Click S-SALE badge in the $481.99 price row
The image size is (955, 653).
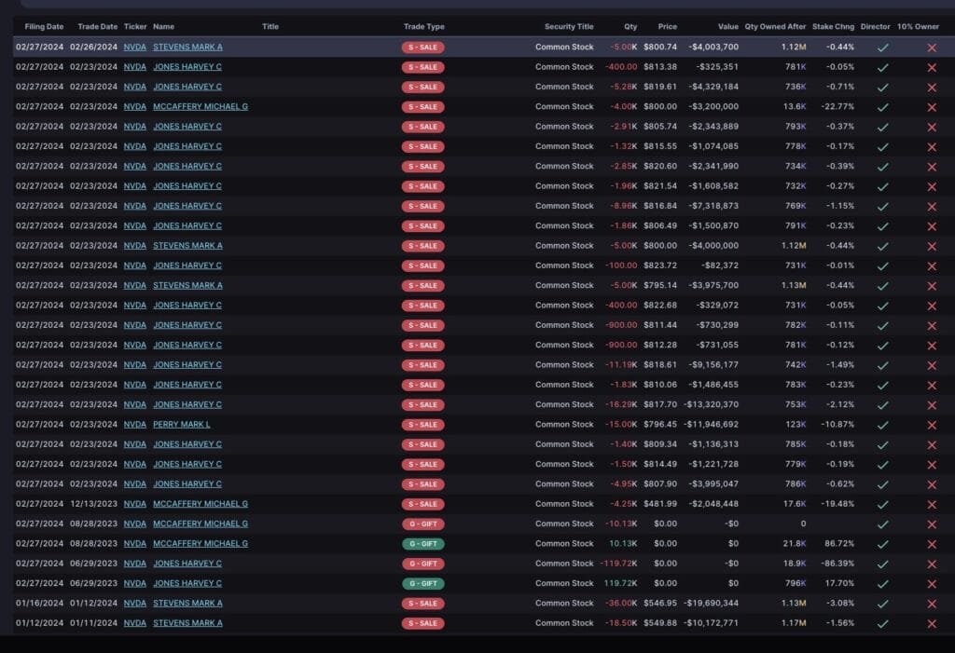(x=422, y=505)
